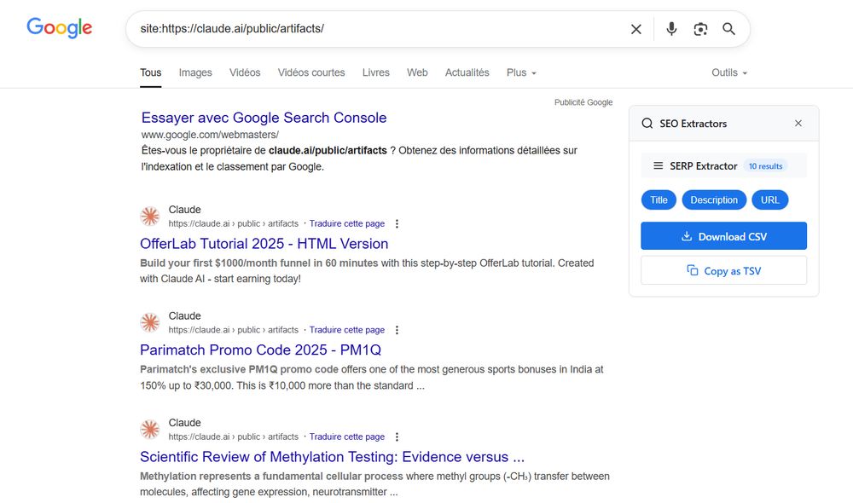Open options for OfferLab Tutorial result
This screenshot has height=503, width=853.
[x=397, y=224]
